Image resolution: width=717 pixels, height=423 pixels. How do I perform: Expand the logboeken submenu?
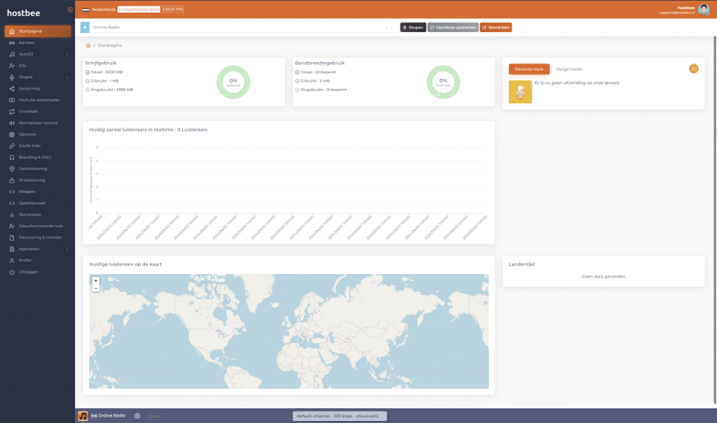pos(67,249)
